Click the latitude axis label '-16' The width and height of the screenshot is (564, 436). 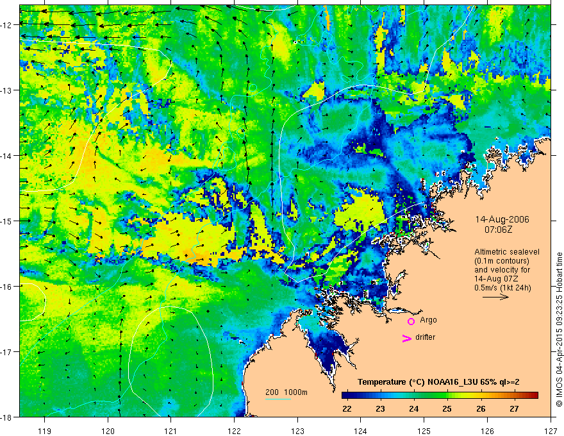6,287
